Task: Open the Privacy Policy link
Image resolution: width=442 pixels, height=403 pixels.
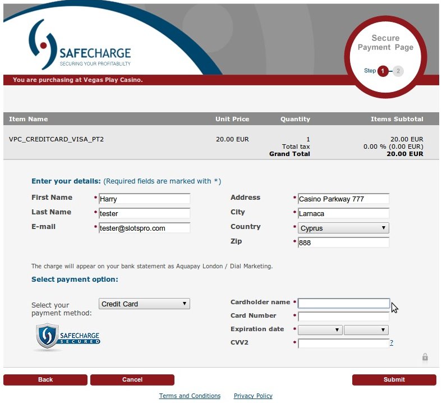Action: 253,396
